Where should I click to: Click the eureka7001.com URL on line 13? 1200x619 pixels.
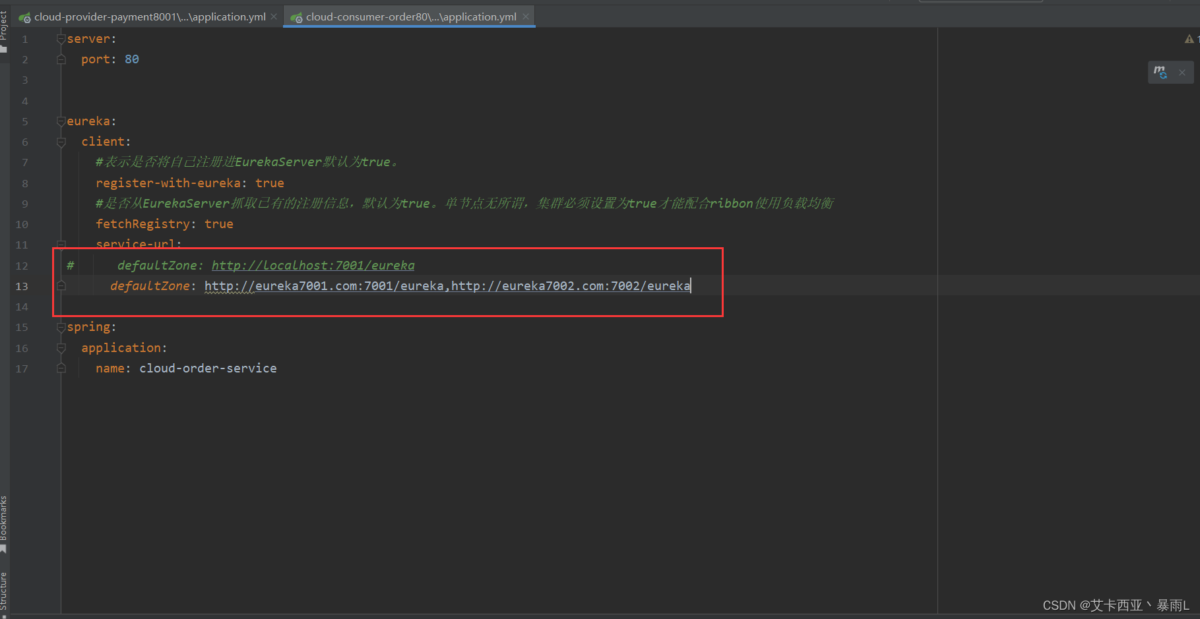[324, 285]
